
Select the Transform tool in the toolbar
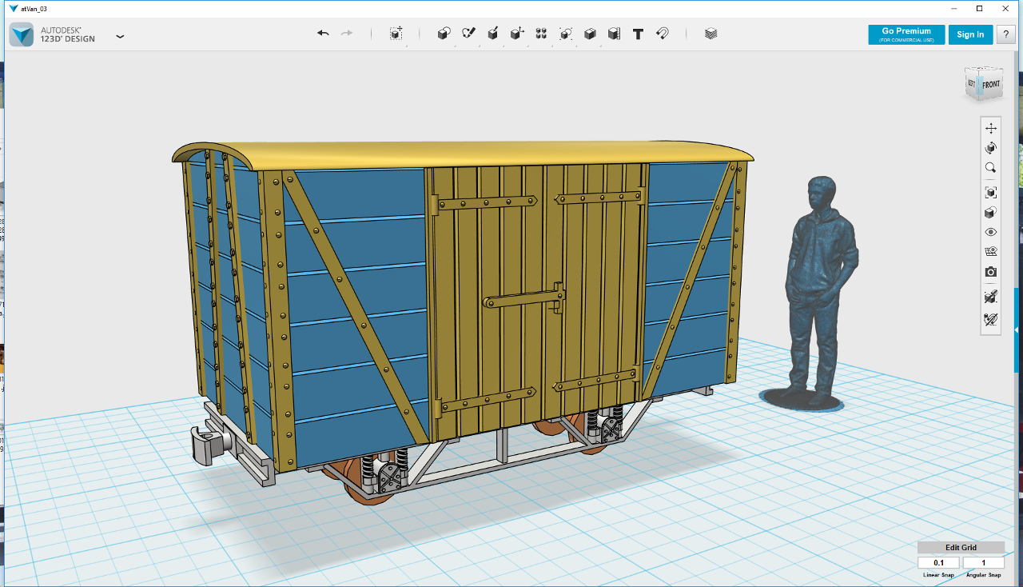(396, 34)
